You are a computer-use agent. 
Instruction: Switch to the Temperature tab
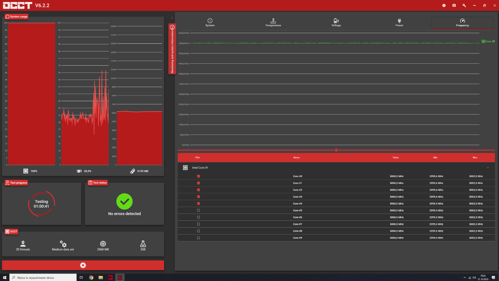click(273, 22)
